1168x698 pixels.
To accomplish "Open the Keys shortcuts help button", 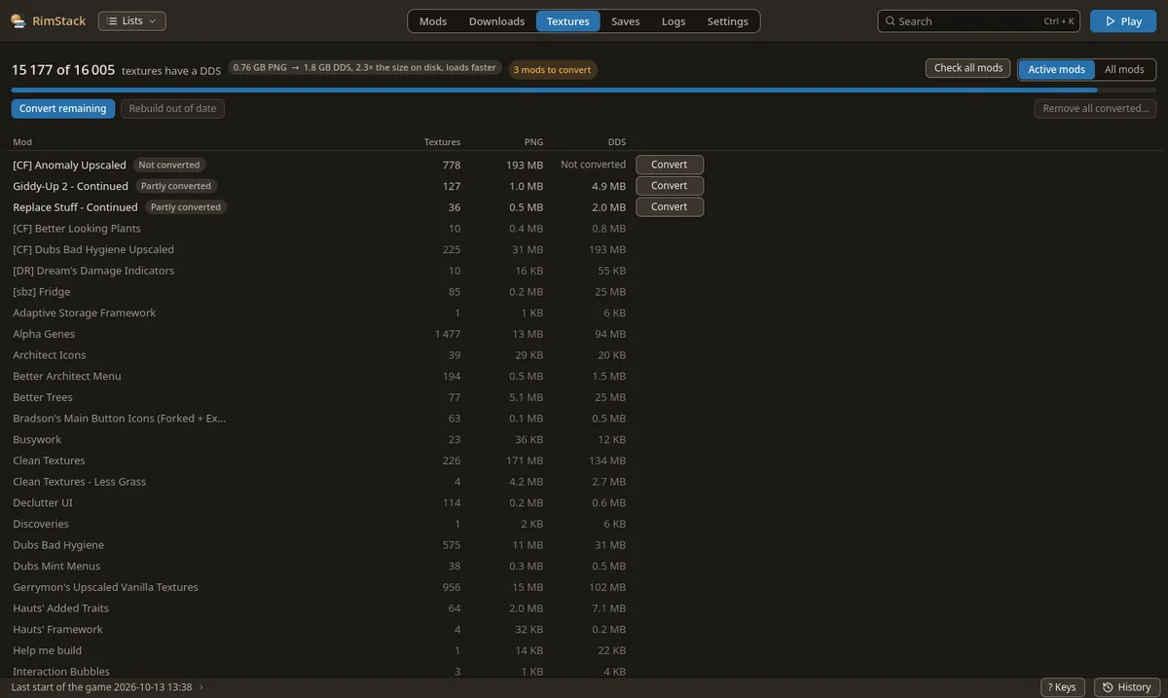I will (x=1063, y=687).
